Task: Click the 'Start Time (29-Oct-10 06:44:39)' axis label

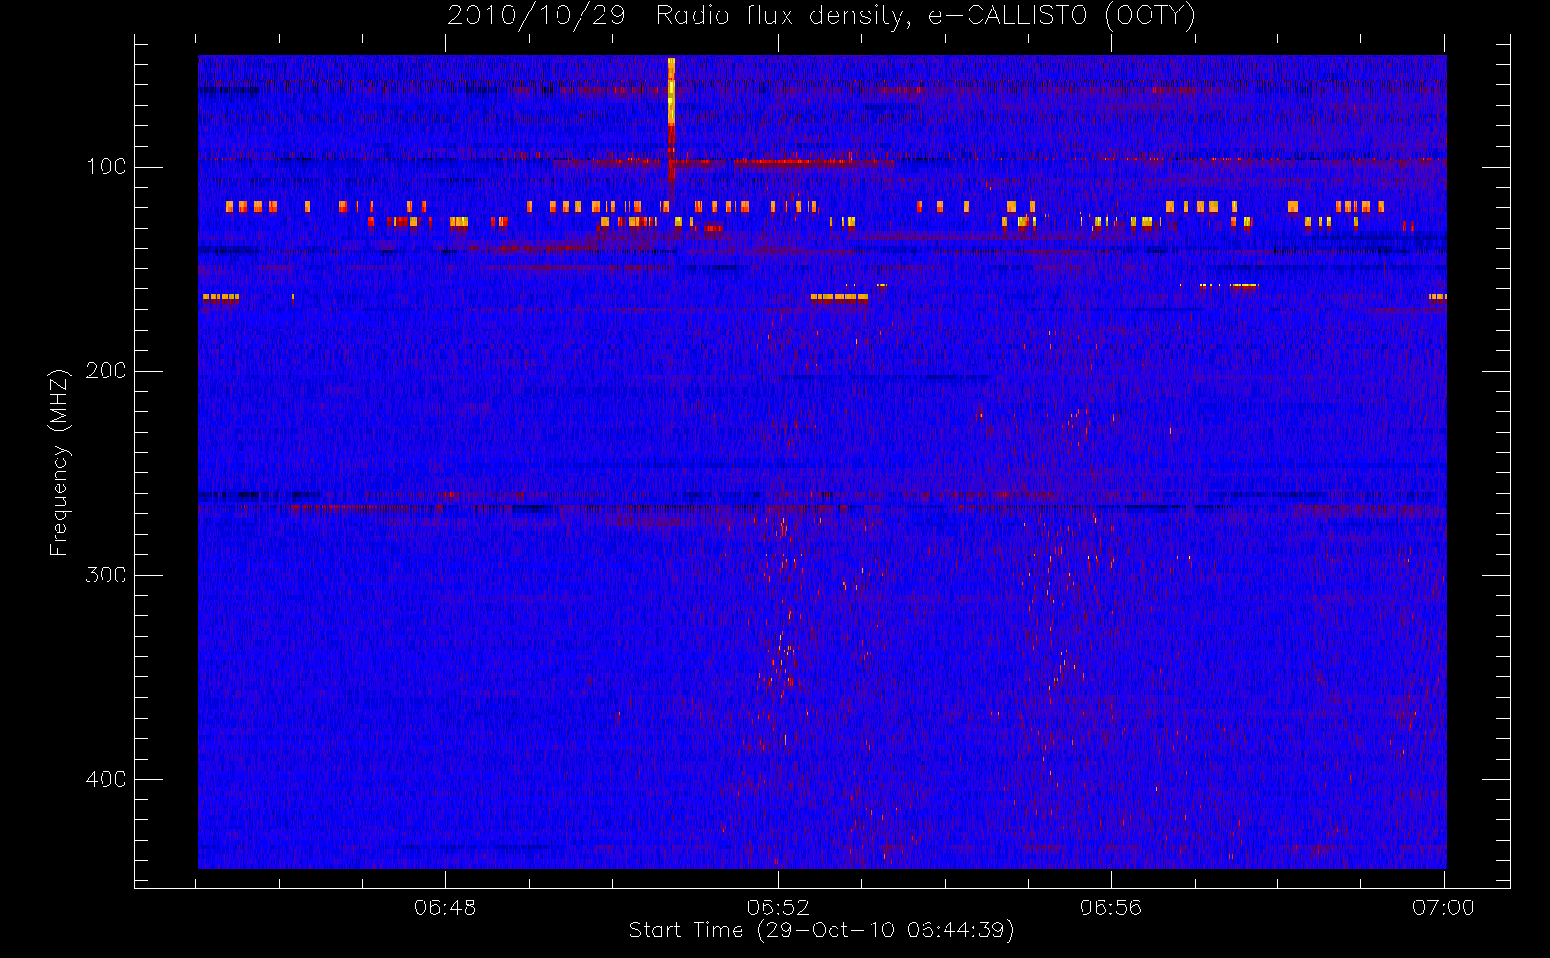Action: tap(821, 930)
